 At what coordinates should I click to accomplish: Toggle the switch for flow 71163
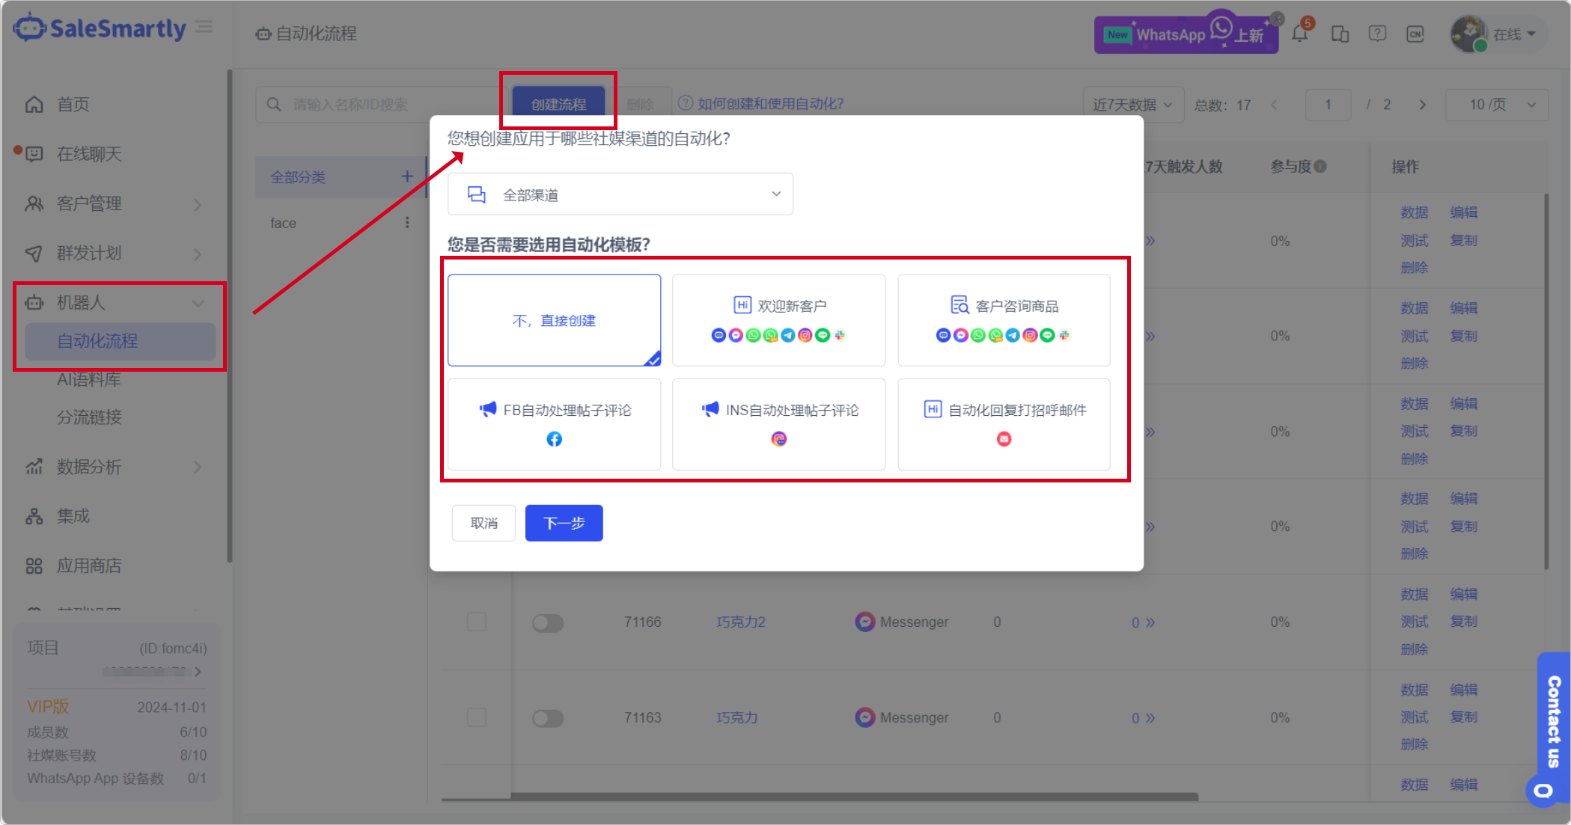point(548,718)
